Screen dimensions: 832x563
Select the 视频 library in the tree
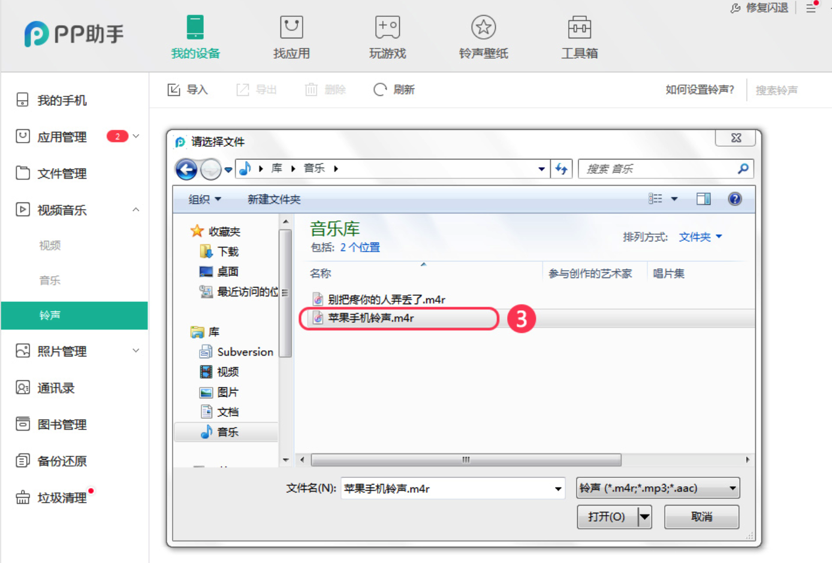click(x=219, y=372)
